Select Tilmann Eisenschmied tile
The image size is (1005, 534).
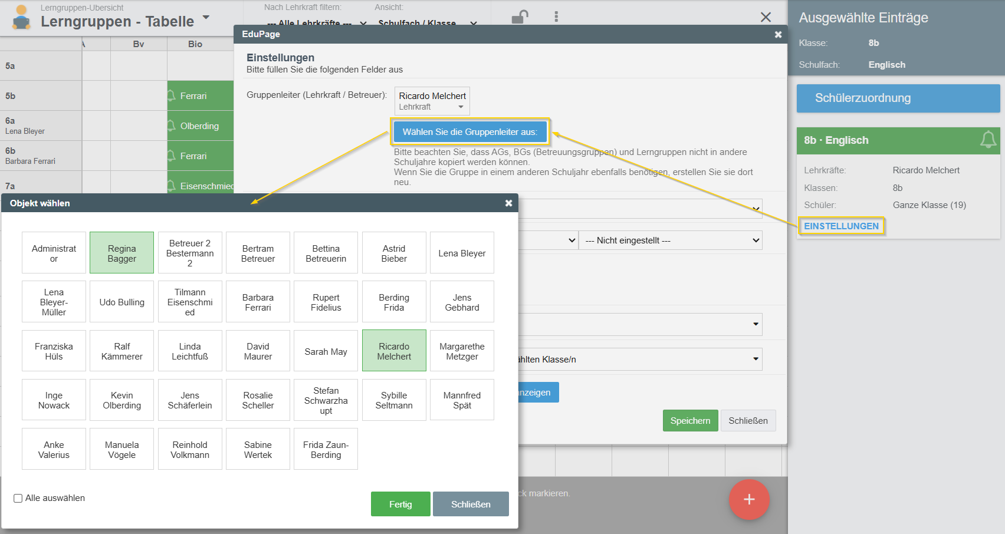click(190, 302)
